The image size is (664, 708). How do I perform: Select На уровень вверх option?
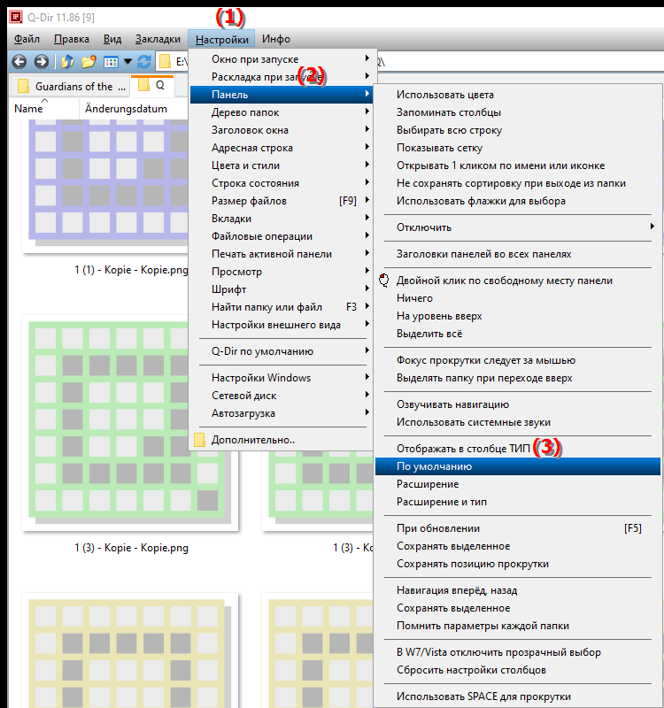coord(518,316)
